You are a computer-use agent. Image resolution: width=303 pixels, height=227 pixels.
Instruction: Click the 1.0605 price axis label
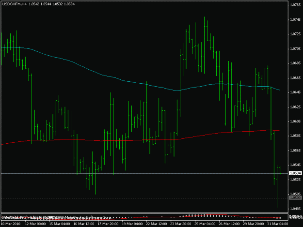coord(295,121)
